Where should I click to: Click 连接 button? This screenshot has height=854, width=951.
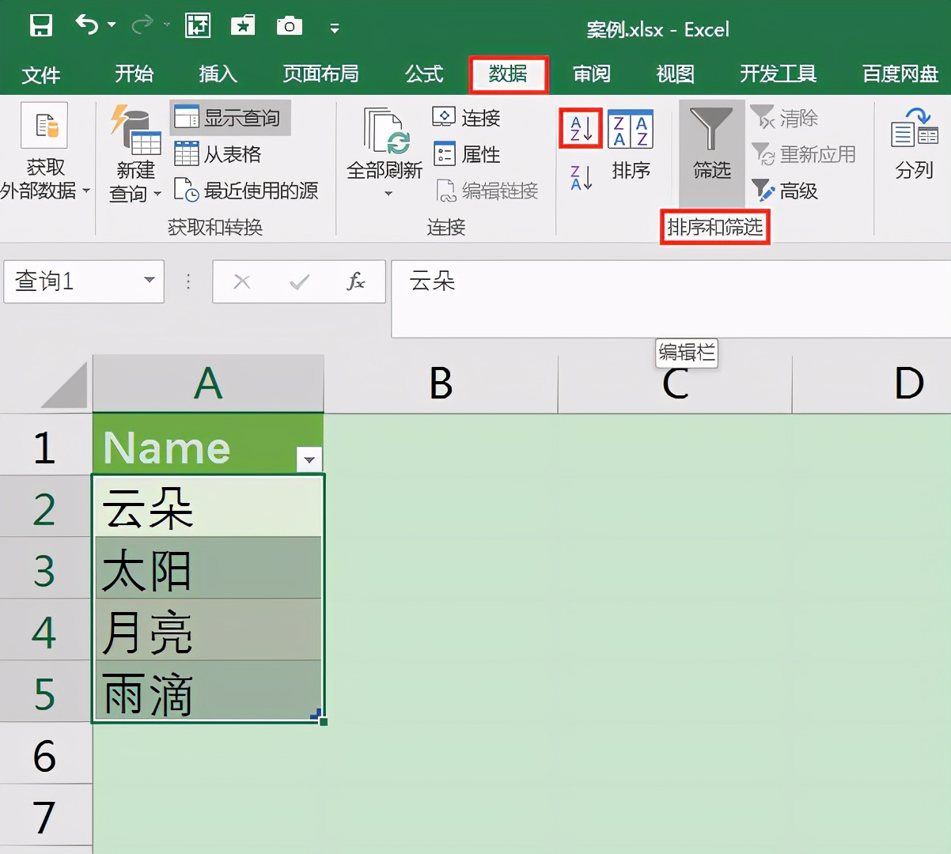click(x=467, y=118)
